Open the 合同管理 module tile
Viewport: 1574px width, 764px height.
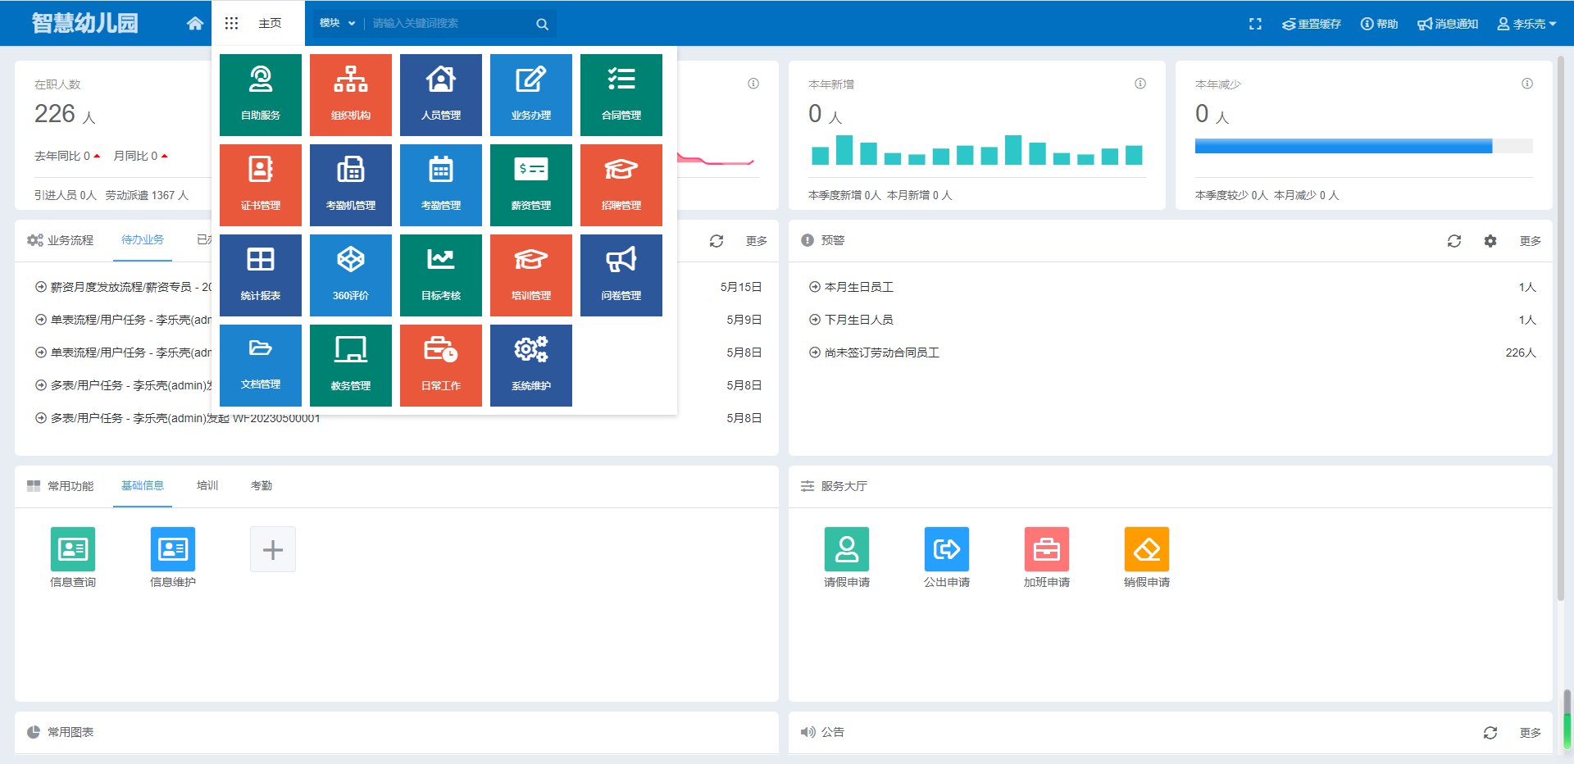pos(621,95)
